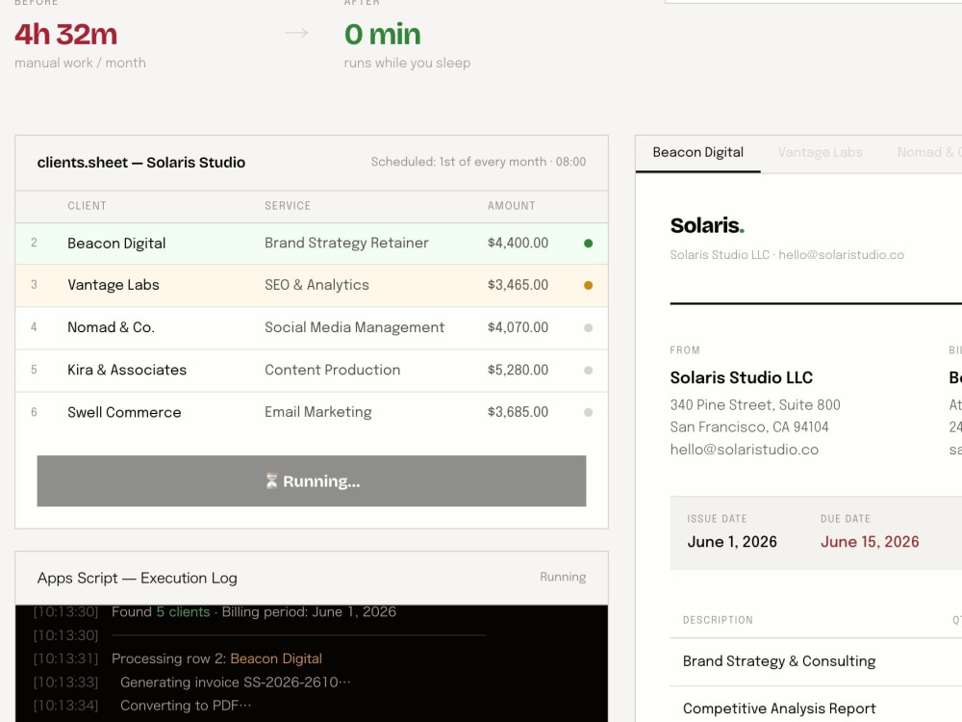Click the invoice header line 'Solaris Studio LLC · hello@solaristudio.co'
Viewport: 962px width, 722px height.
[787, 255]
